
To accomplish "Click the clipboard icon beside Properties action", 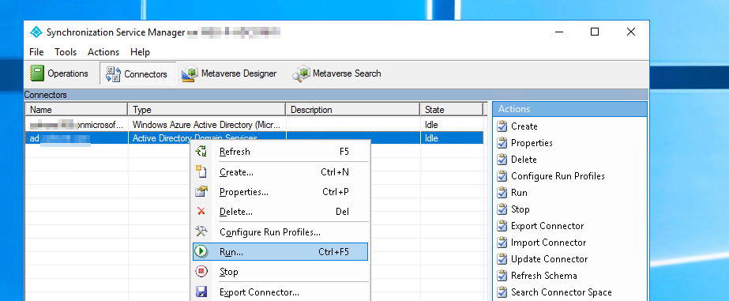I will coord(502,143).
